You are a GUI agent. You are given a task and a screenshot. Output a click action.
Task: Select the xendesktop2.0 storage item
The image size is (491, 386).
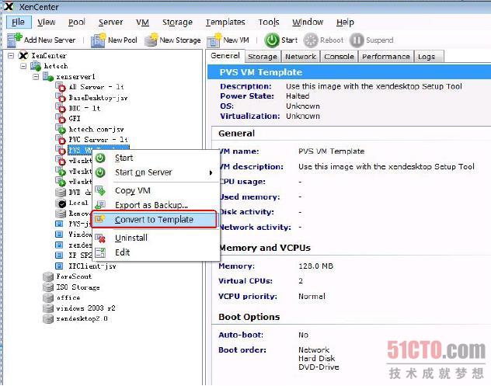pos(82,318)
